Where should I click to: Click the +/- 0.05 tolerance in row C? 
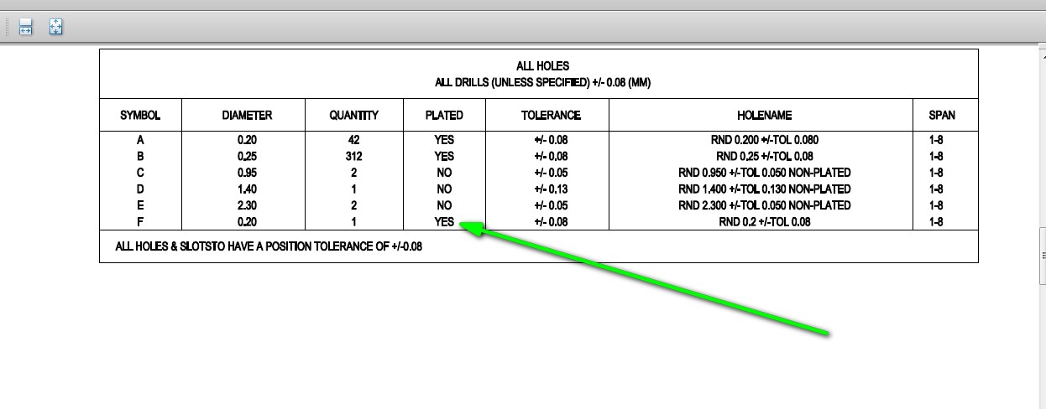click(x=551, y=173)
